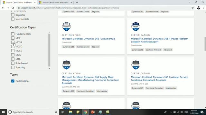Reload the page with refresh icon

pos(13,8)
